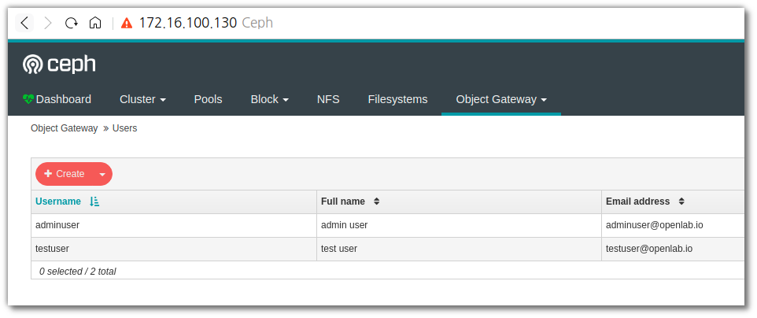
Task: Click the Create user button
Action: point(65,174)
